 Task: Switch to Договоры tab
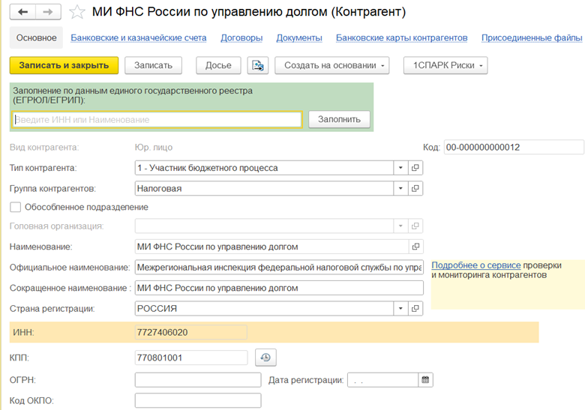(x=241, y=38)
